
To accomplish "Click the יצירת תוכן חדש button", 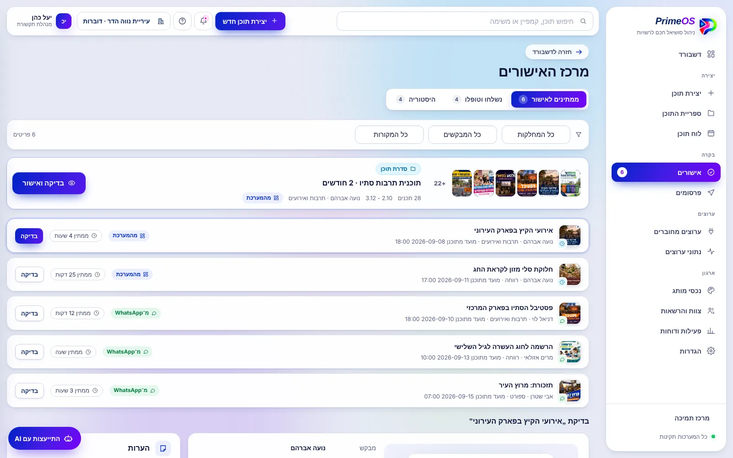I will [250, 21].
